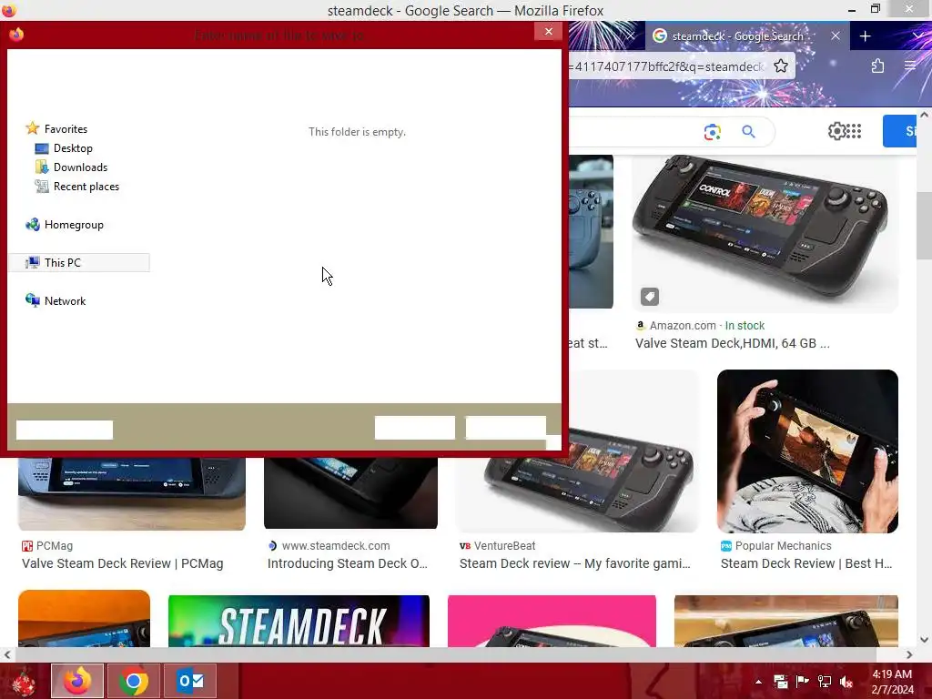This screenshot has height=699, width=932.
Task: Open Recent places in save dialog
Action: point(86,186)
